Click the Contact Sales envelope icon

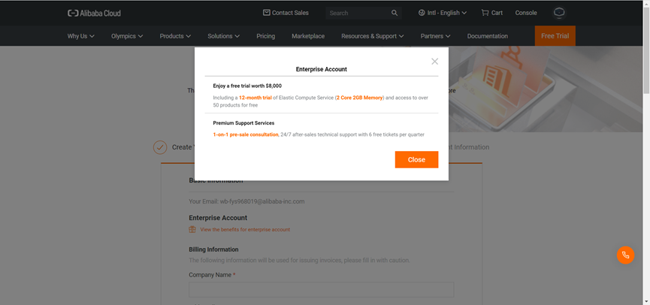pyautogui.click(x=267, y=13)
